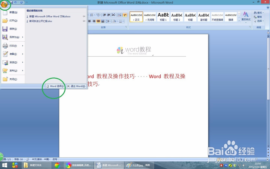The width and height of the screenshot is (270, 169).
Task: Click the proofing check icon in status bar
Action: coord(27,159)
